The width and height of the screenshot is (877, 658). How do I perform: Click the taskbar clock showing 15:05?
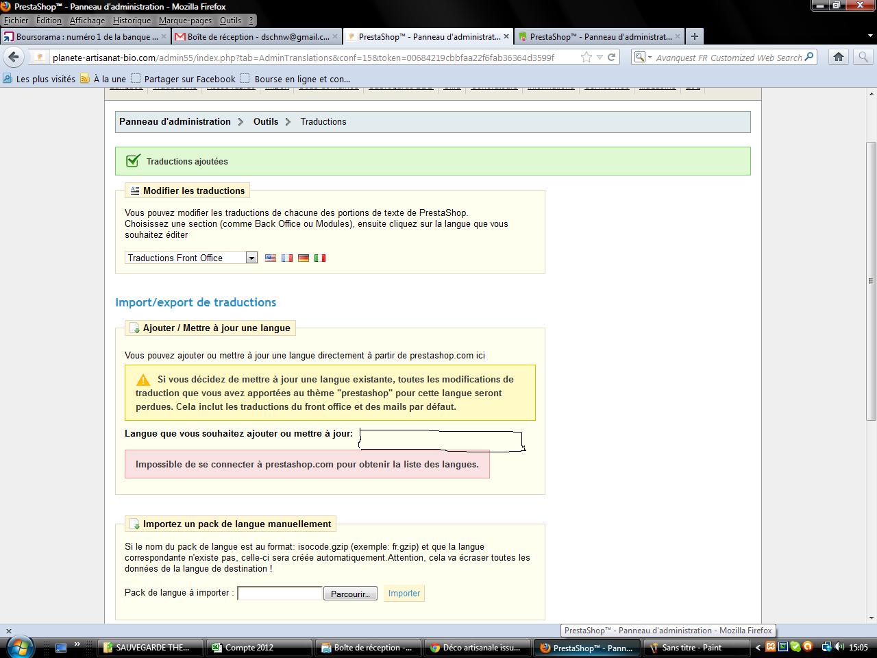click(858, 647)
